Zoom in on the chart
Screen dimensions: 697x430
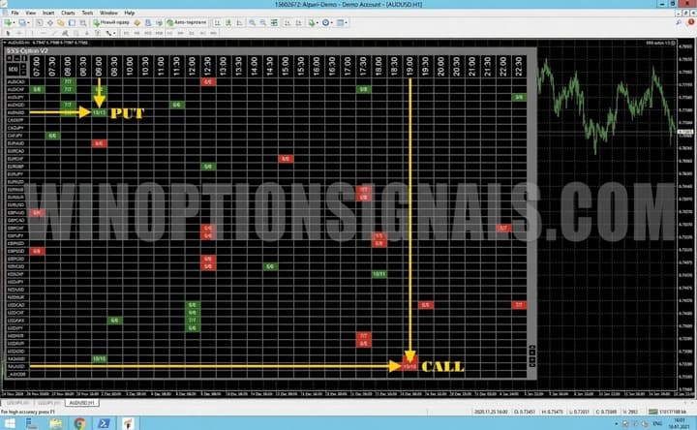[x=252, y=22]
